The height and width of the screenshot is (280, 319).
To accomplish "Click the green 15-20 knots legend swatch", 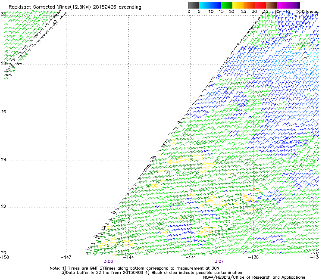I will 227,5.
